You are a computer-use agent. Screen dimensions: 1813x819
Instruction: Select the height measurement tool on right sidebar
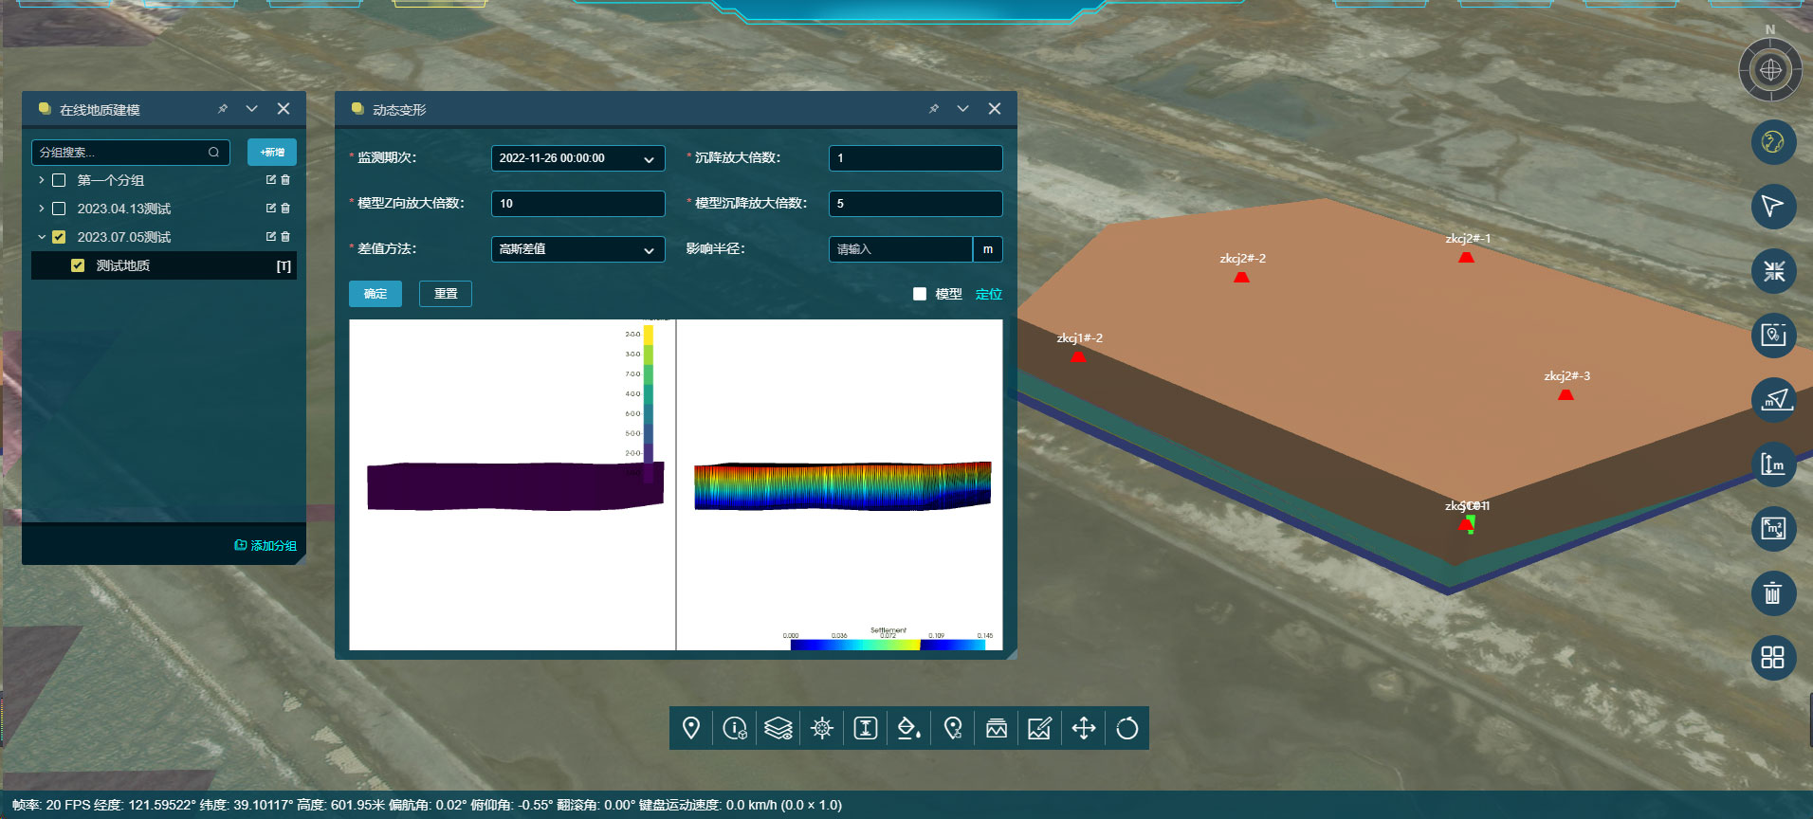click(1772, 464)
